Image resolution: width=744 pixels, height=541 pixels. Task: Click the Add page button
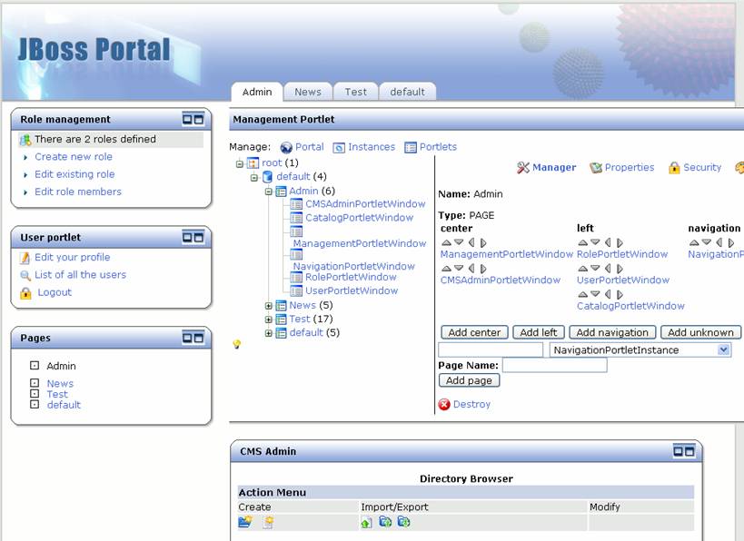click(x=470, y=380)
